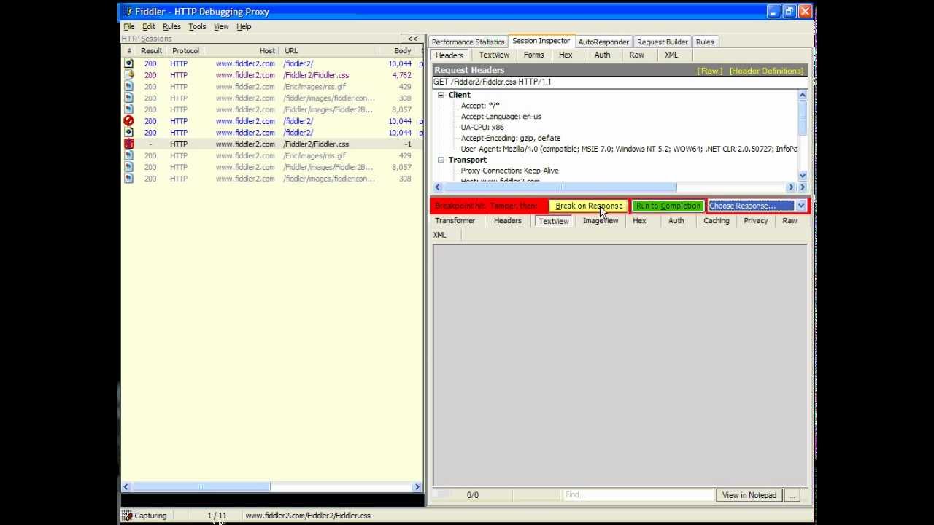Sort sessions by the URL column header
The width and height of the screenshot is (934, 525).
(329, 51)
